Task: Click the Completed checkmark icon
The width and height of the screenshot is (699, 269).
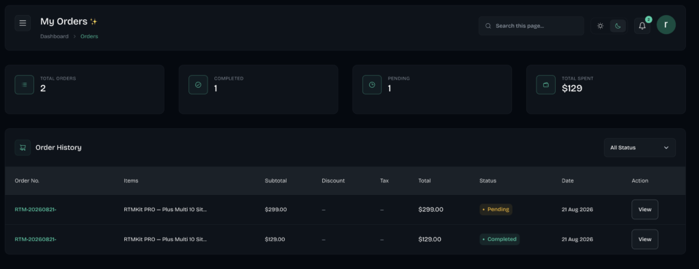Action: (x=198, y=84)
